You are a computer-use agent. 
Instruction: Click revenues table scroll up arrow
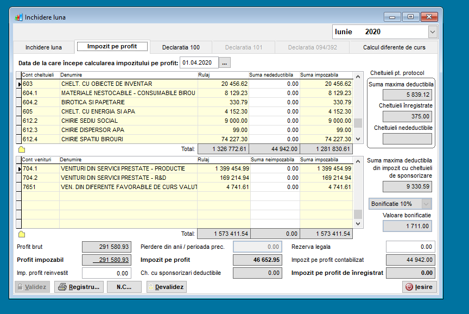click(358, 161)
